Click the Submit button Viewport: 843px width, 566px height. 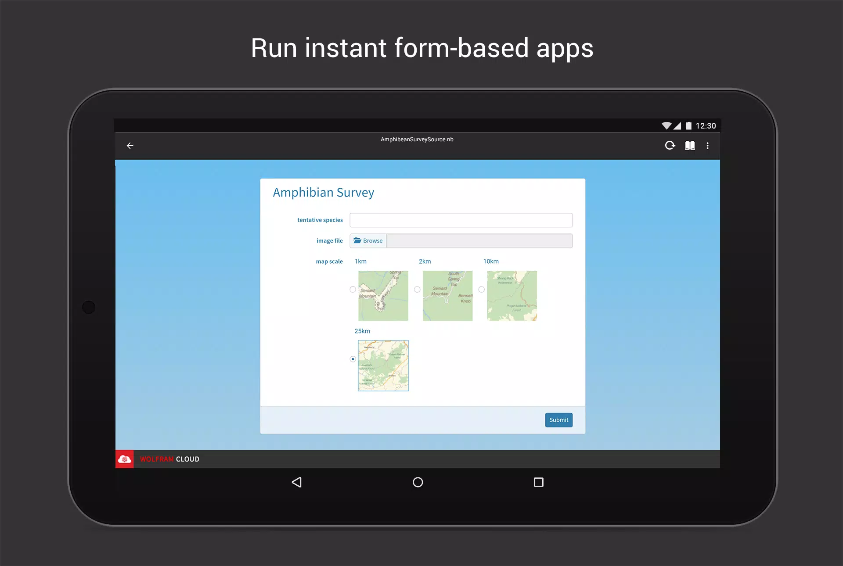pos(558,420)
